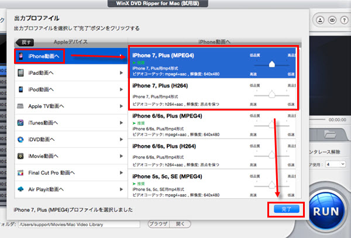Screen dimensions: 351x238
Task: Click the Final Cut Pro icon
Action: tap(20, 173)
